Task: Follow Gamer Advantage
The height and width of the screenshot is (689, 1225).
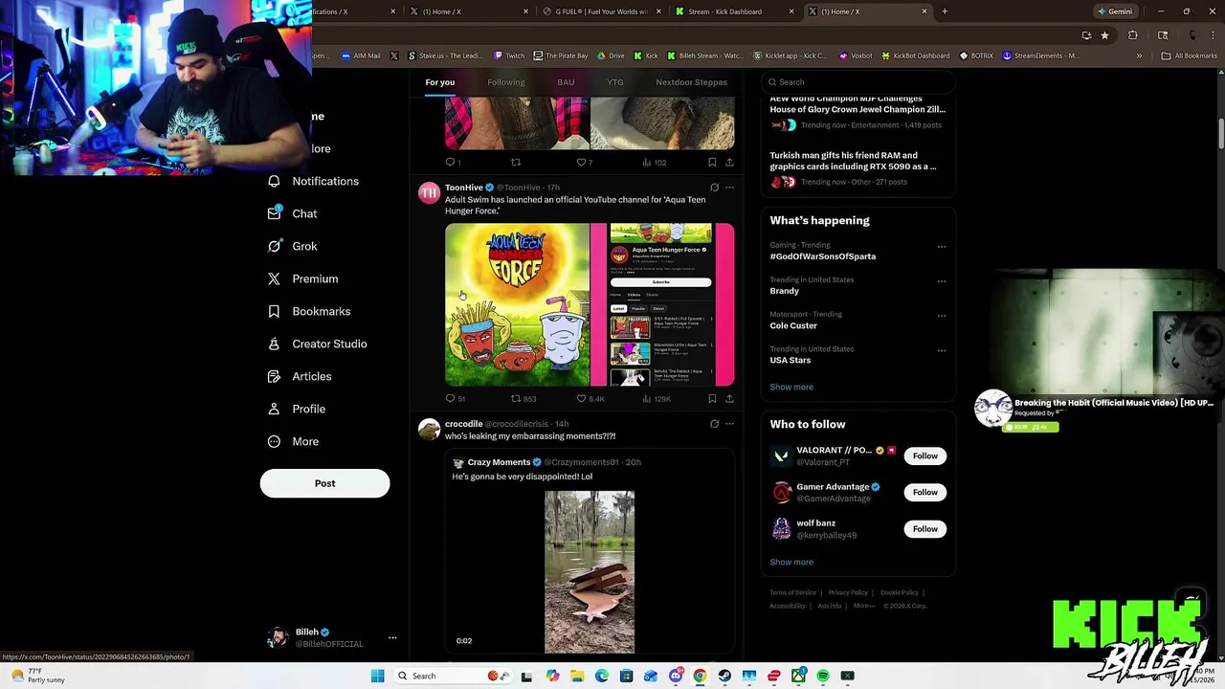Action: pyautogui.click(x=924, y=493)
